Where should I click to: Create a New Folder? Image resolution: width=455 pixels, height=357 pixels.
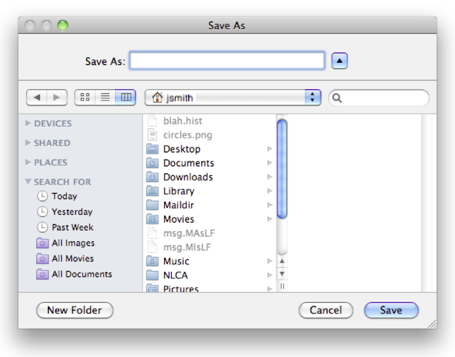(x=75, y=310)
